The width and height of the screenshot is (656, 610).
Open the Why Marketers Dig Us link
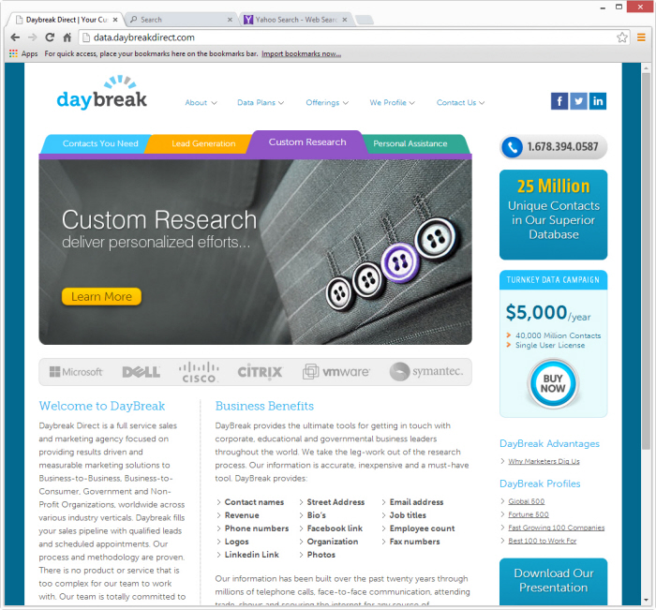pos(544,461)
